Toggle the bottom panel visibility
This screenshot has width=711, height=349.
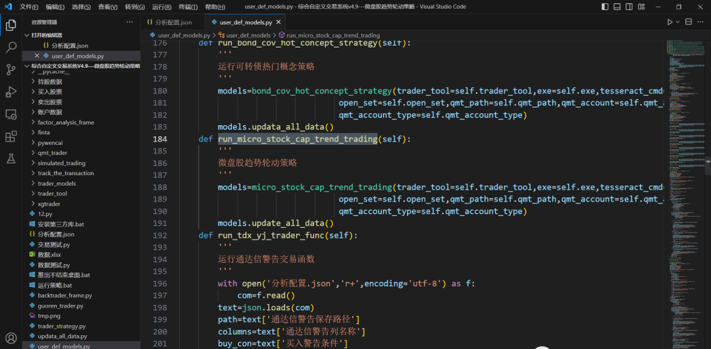click(x=617, y=7)
